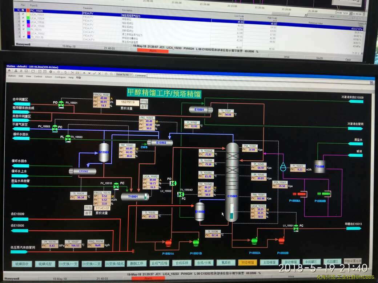Select the P15501A pump icon
The image size is (378, 283).
pyautogui.click(x=168, y=242)
